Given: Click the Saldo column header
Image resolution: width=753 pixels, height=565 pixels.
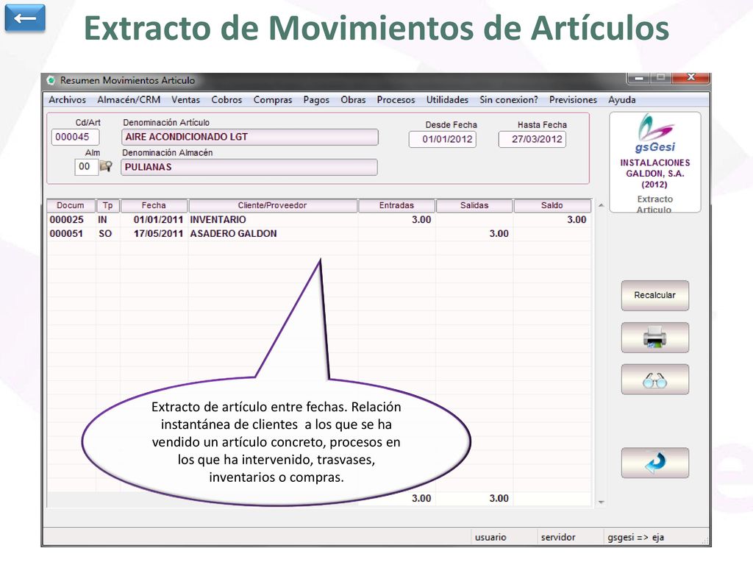Looking at the screenshot, I should (x=552, y=206).
